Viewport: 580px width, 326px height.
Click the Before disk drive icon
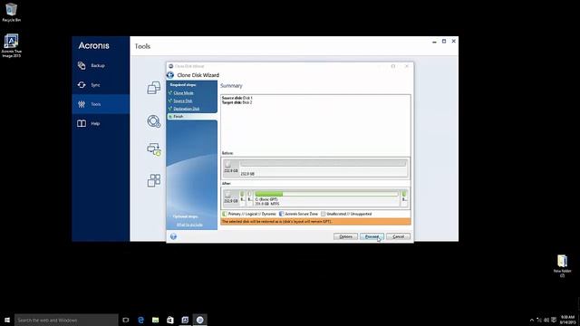click(x=228, y=165)
